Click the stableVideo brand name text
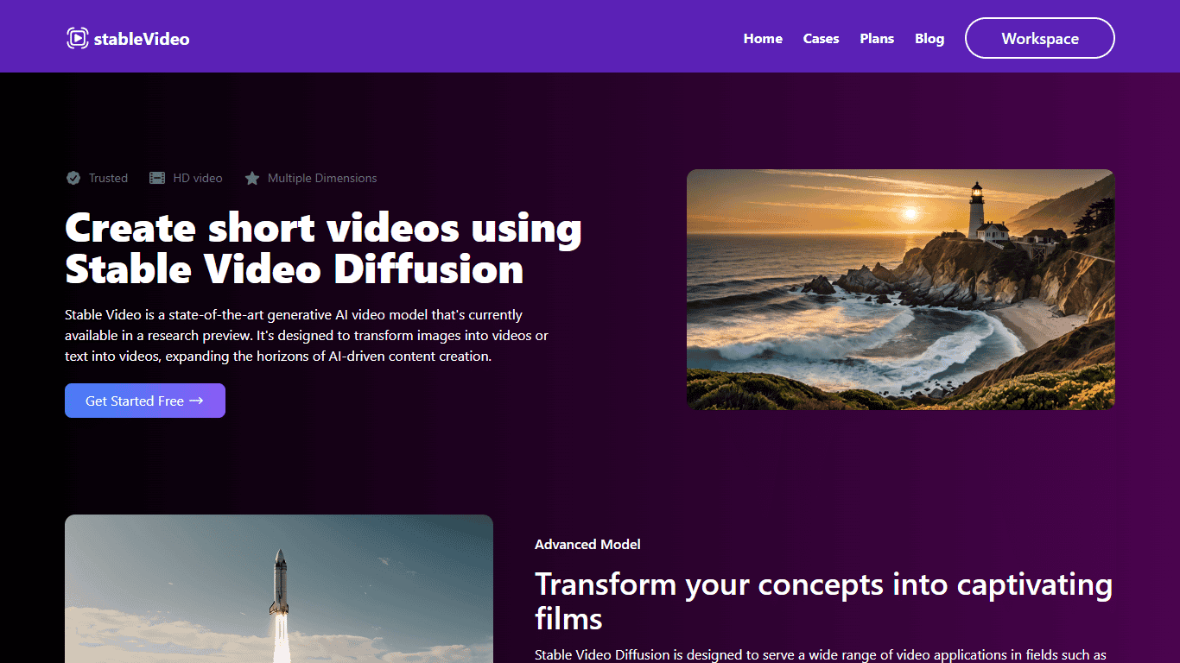The image size is (1180, 663). point(142,39)
